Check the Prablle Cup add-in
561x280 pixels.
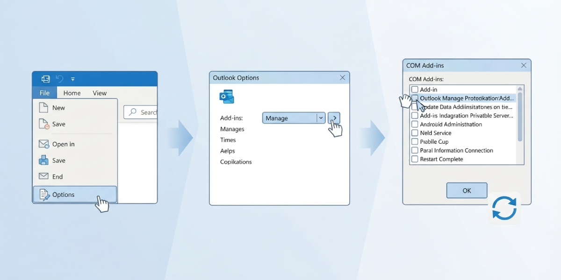[415, 141]
